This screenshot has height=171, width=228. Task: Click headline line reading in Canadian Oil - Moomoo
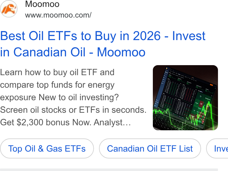click(73, 52)
